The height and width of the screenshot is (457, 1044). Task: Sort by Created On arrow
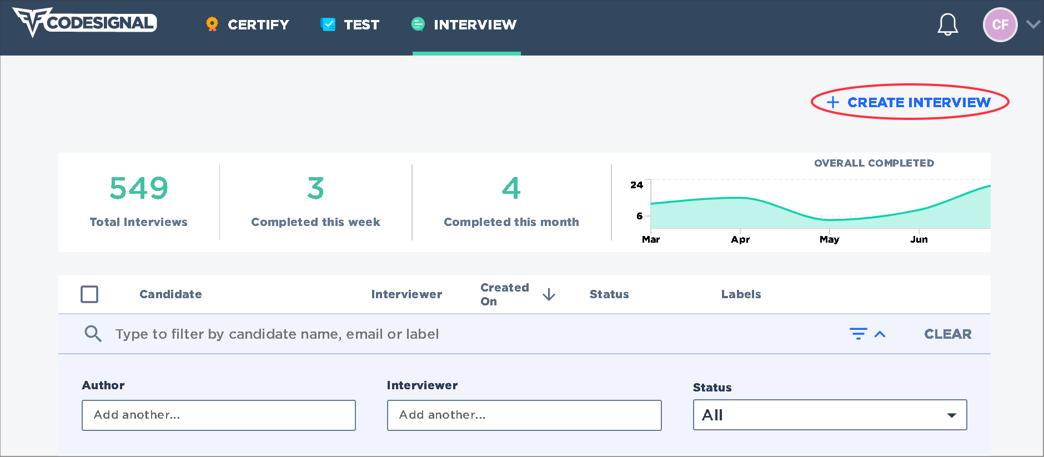(549, 294)
